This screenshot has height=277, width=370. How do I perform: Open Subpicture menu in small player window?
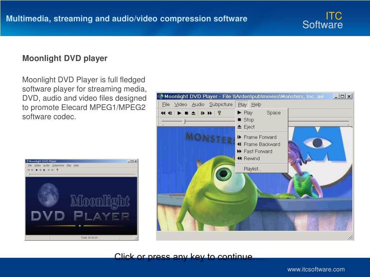(x=58, y=165)
